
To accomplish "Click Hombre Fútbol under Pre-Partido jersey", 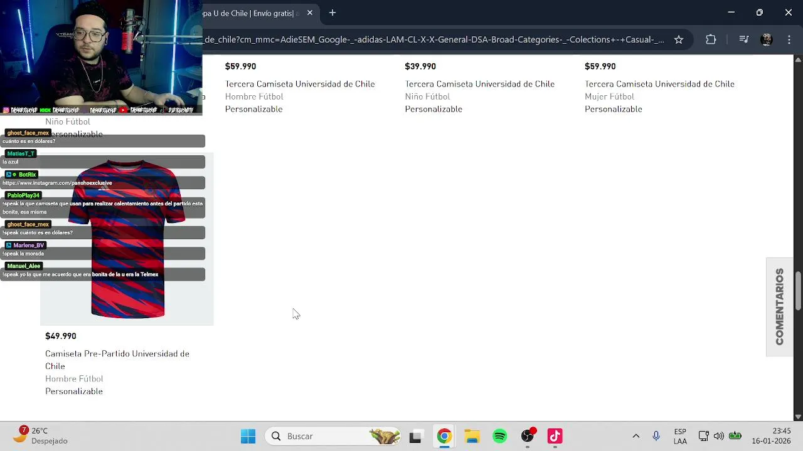I will [x=74, y=379].
